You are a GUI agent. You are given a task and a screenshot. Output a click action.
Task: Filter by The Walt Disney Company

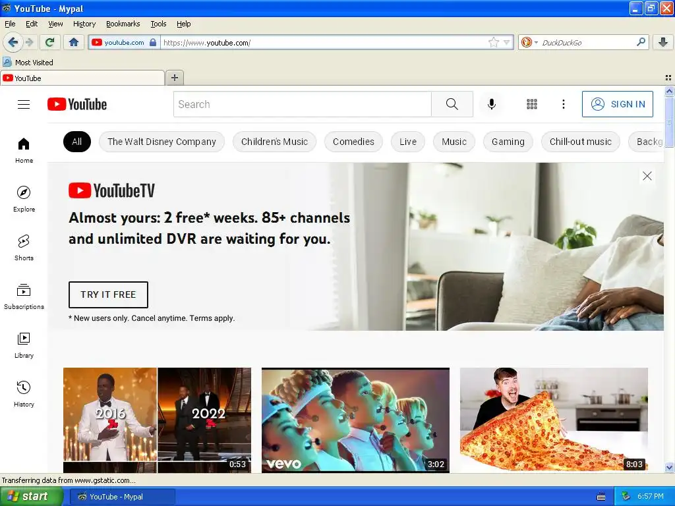[161, 142]
